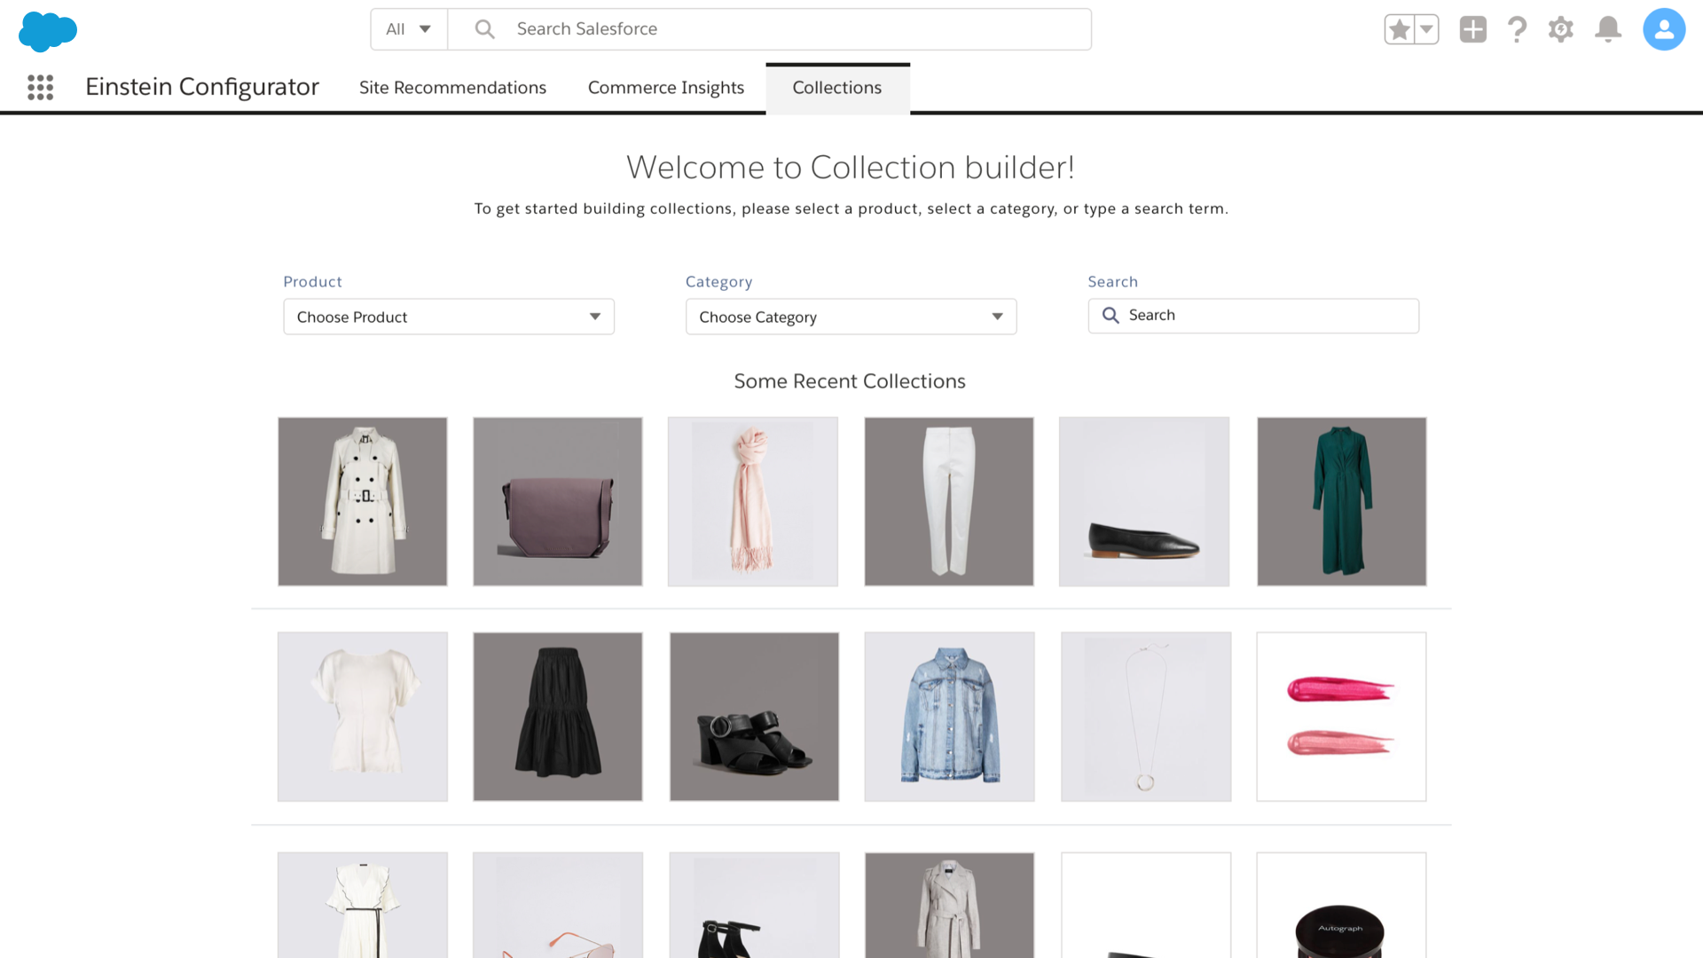Open the white ruffle dress collection
This screenshot has width=1703, height=958.
(363, 905)
